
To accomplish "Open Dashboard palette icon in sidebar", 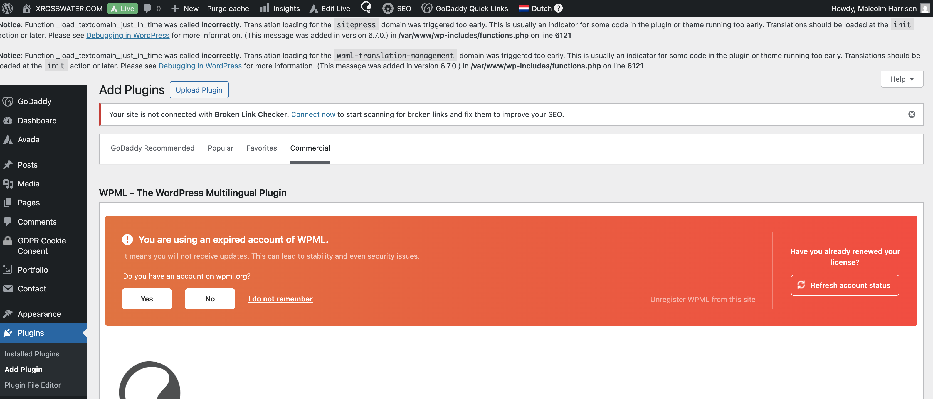I will pyautogui.click(x=8, y=121).
